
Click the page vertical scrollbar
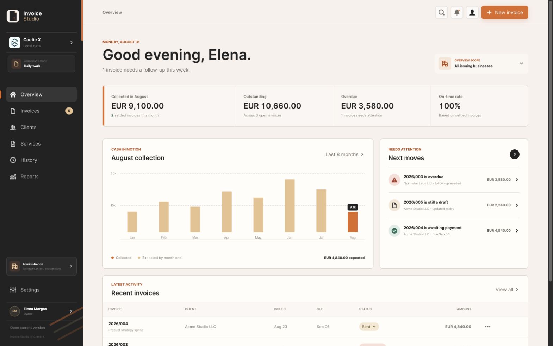(550, 141)
